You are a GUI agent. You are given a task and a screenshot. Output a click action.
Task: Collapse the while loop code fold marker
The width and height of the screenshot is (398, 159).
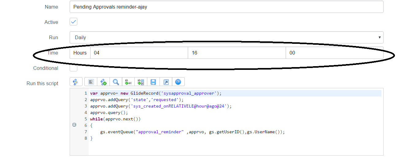pyautogui.click(x=74, y=125)
